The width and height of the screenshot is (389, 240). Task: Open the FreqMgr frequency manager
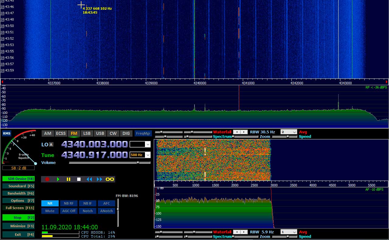143,133
